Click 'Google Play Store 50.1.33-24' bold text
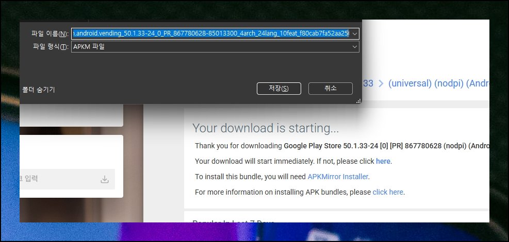Image resolution: width=509 pixels, height=242 pixels. (331, 146)
